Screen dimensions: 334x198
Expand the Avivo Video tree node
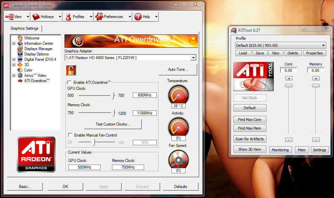click(x=14, y=75)
